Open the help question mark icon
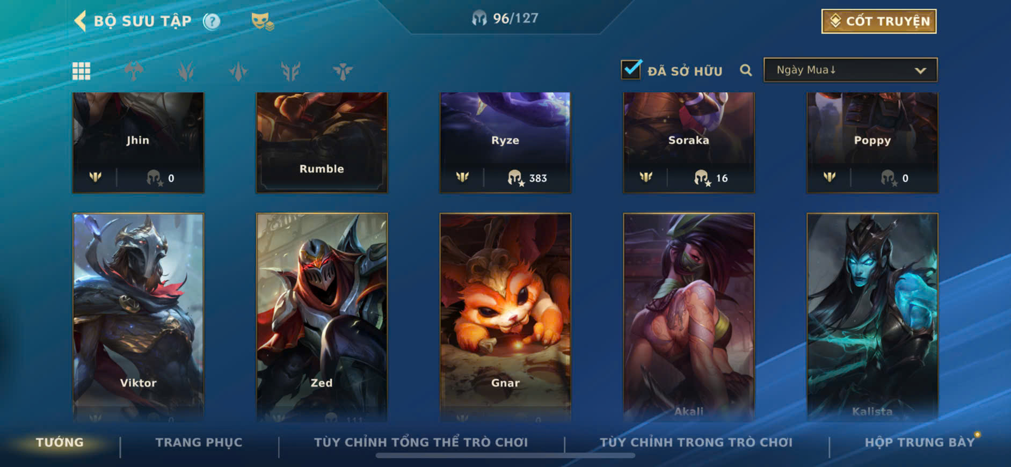The width and height of the screenshot is (1011, 467). pyautogui.click(x=212, y=21)
